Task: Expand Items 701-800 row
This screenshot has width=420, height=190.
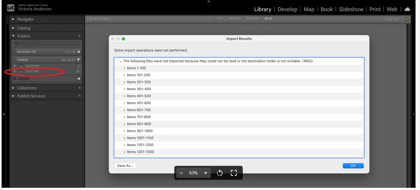Action: point(124,117)
